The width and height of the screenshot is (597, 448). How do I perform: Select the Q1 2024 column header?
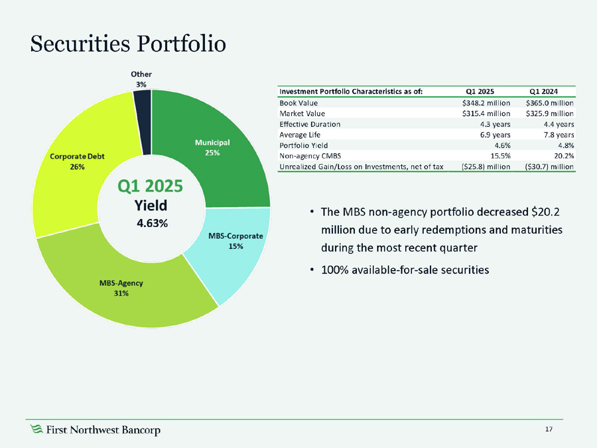click(x=543, y=92)
